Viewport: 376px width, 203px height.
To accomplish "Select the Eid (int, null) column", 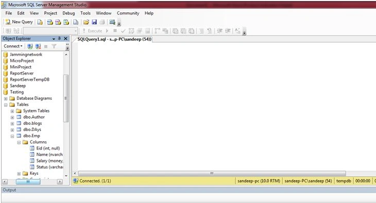I will coord(48,148).
